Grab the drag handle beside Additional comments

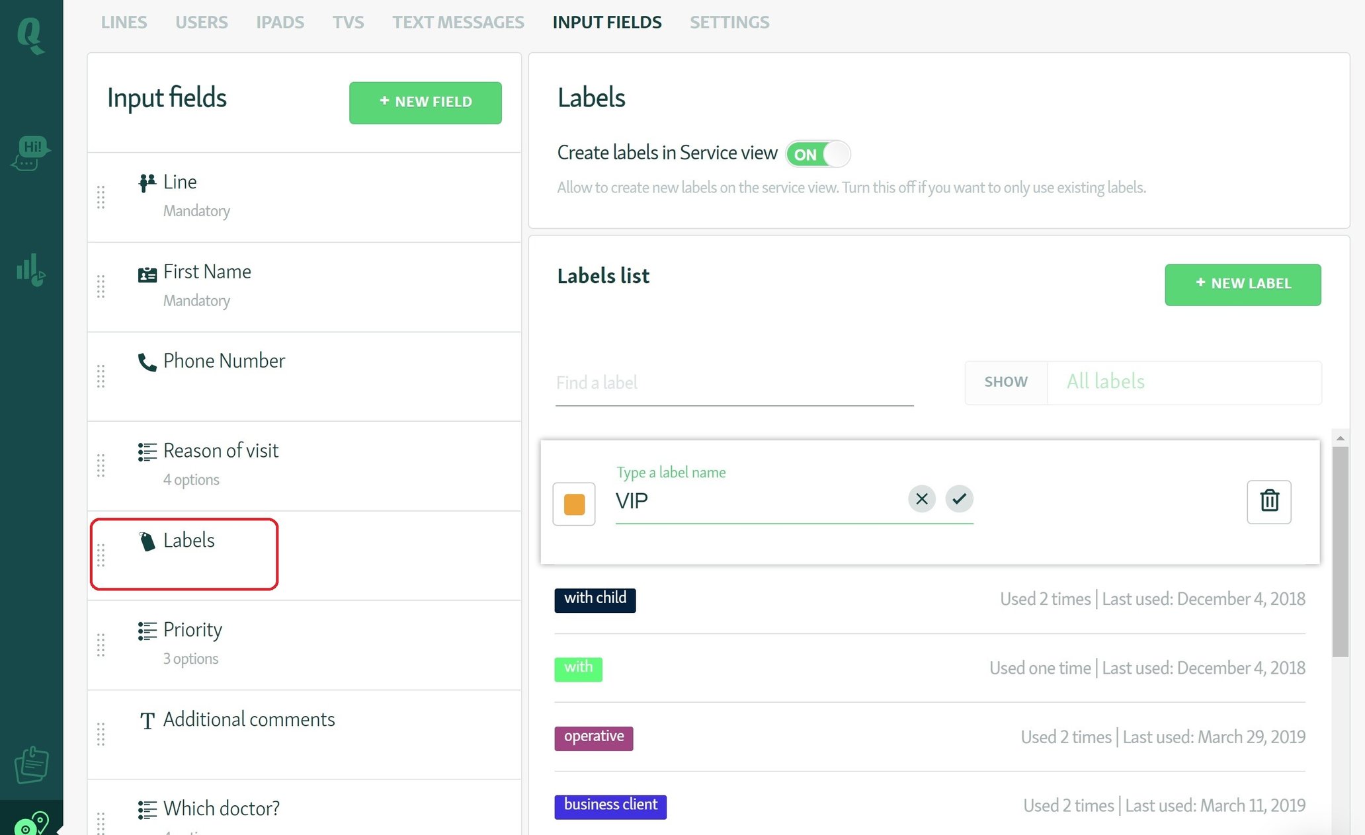(x=101, y=734)
